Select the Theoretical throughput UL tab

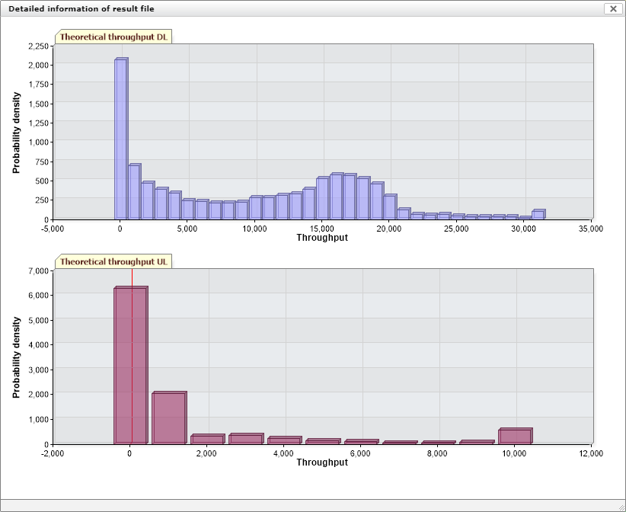click(113, 261)
